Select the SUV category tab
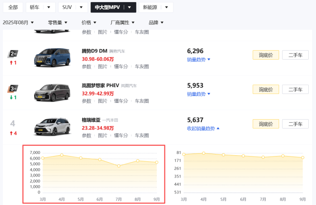The width and height of the screenshot is (316, 205). [x=67, y=7]
